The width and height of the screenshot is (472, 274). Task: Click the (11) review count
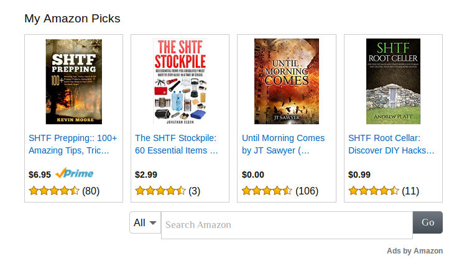(x=410, y=191)
